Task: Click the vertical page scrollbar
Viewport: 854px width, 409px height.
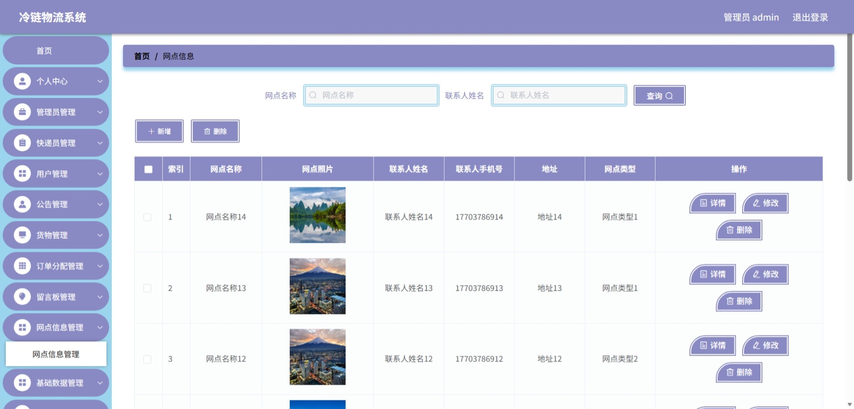Action: [849, 107]
